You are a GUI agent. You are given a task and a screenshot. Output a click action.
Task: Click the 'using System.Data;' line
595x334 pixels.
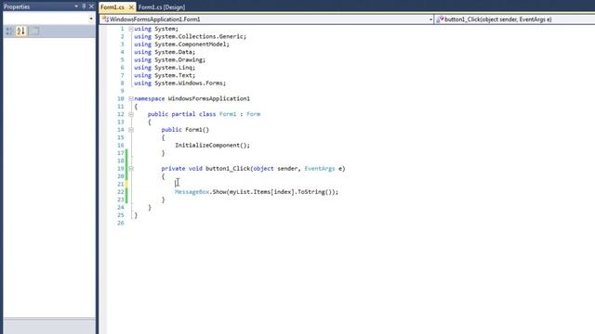click(x=165, y=52)
